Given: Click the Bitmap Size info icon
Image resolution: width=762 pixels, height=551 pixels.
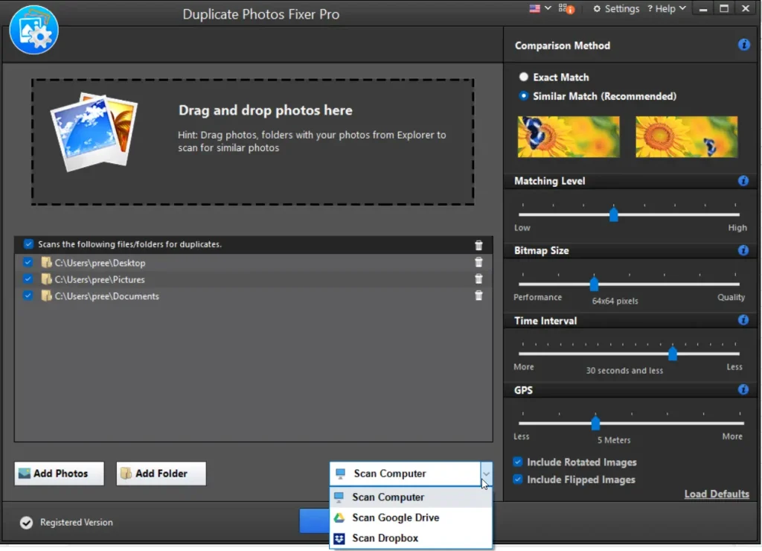Looking at the screenshot, I should (743, 250).
